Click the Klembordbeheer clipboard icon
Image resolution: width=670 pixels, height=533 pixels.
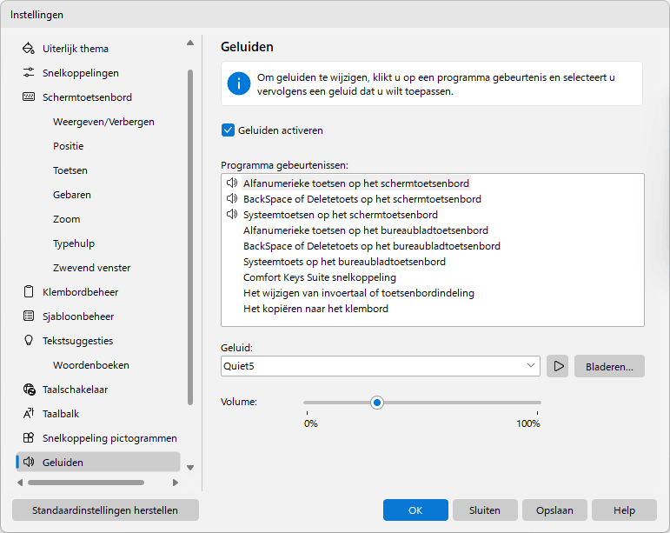coord(29,292)
